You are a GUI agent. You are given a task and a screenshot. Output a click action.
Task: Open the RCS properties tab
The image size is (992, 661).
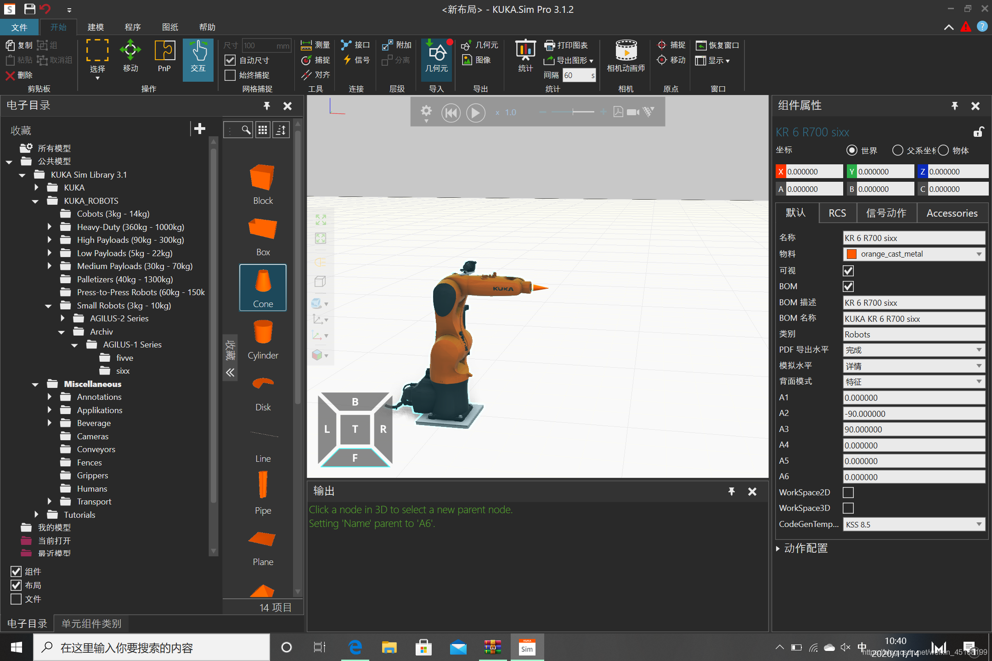pos(837,213)
